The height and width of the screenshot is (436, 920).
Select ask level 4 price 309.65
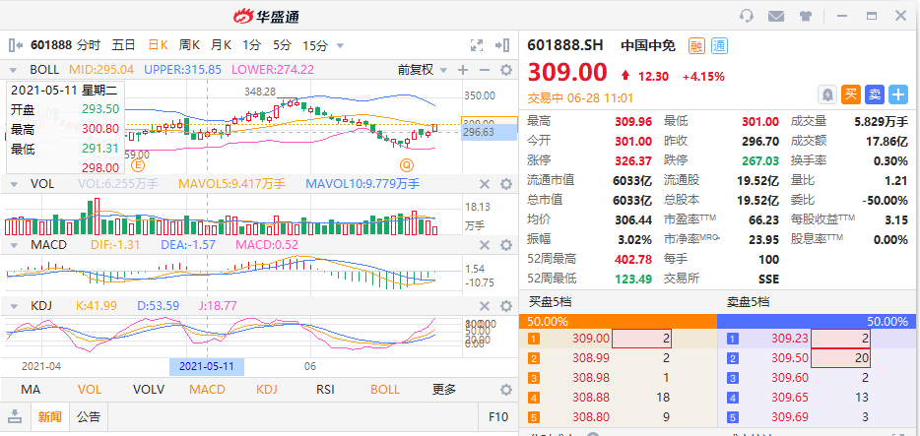coord(790,398)
